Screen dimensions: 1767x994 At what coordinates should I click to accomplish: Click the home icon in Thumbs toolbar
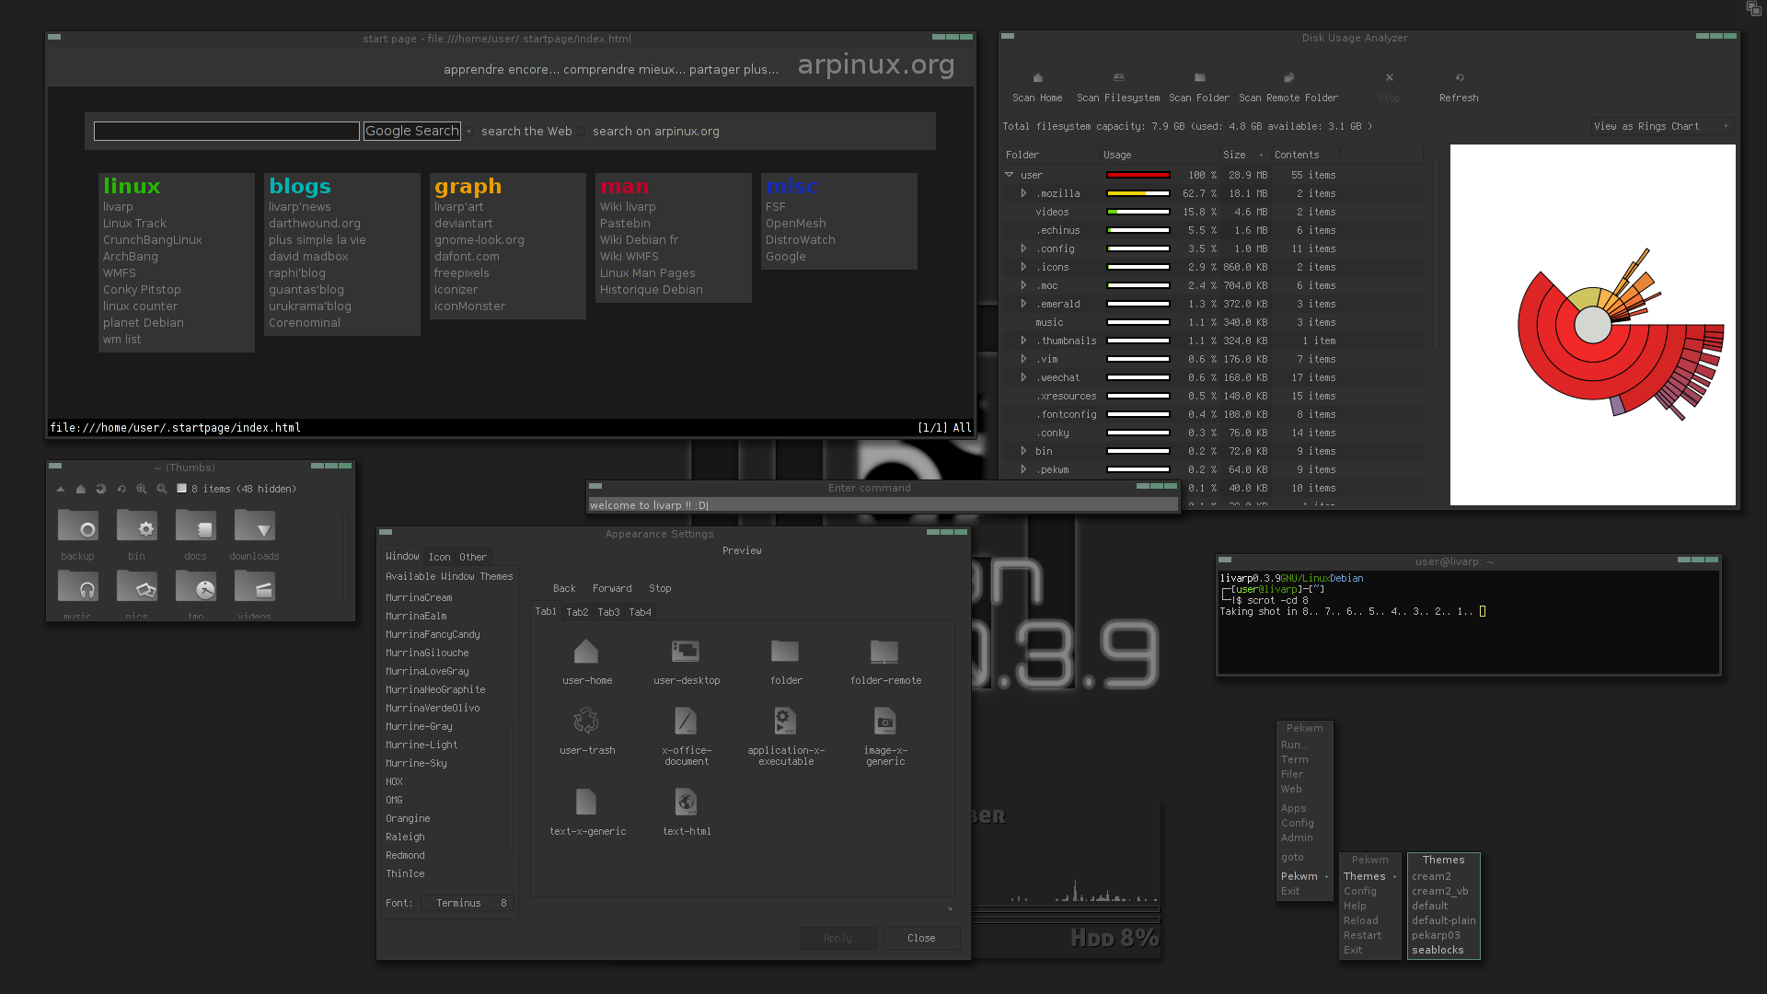pos(81,489)
